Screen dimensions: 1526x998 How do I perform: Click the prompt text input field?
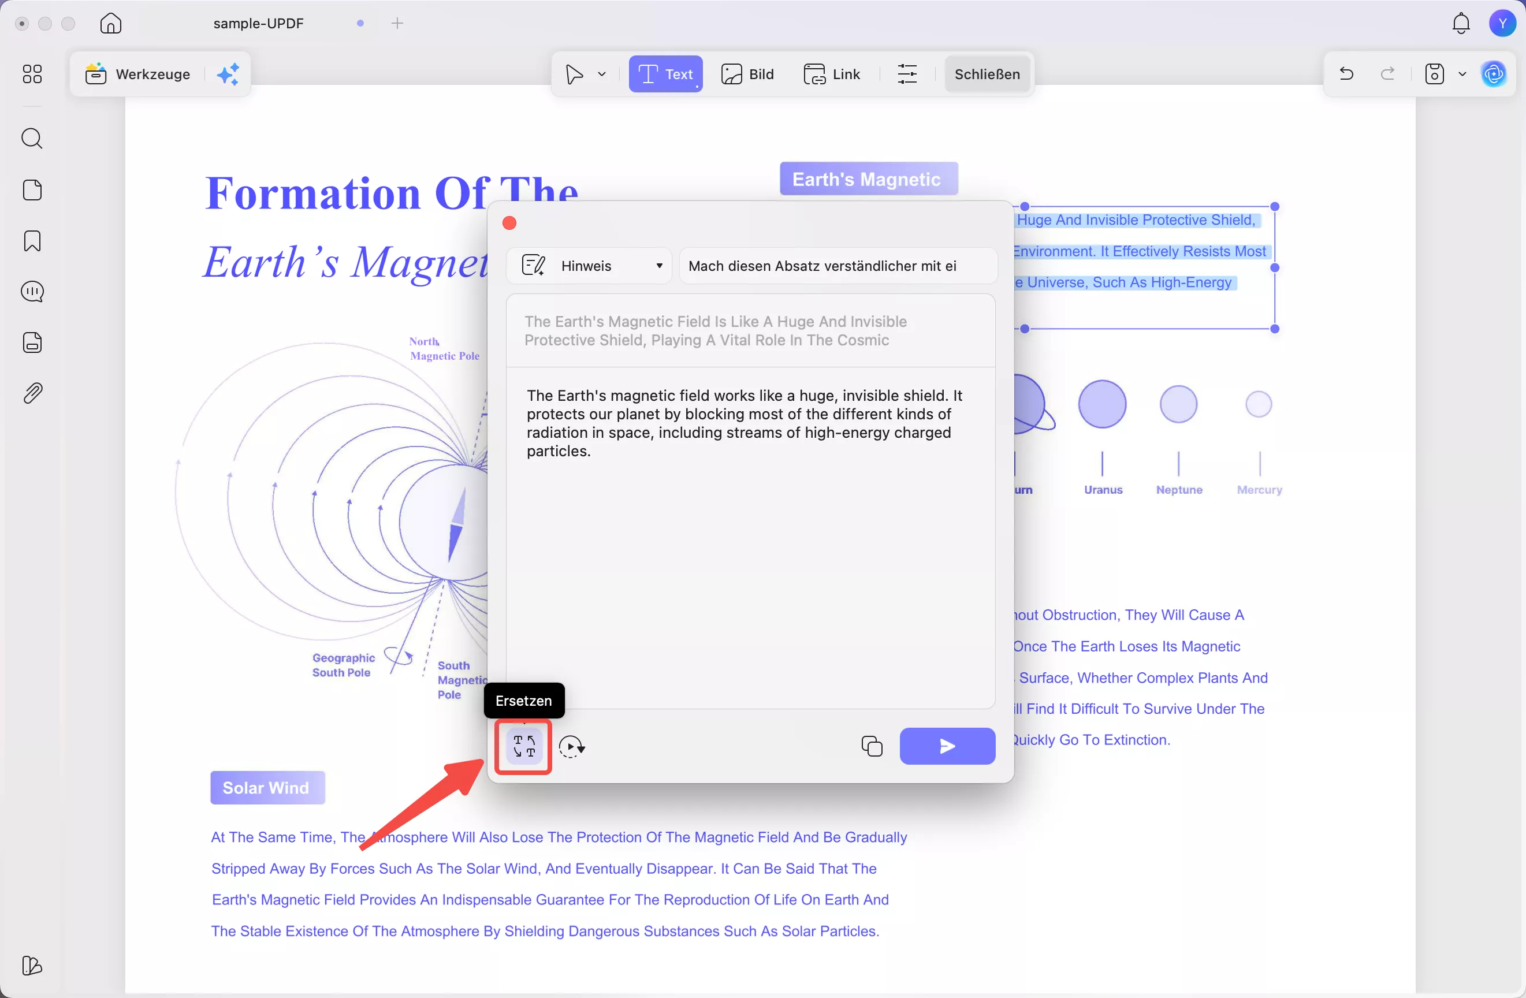click(x=837, y=266)
